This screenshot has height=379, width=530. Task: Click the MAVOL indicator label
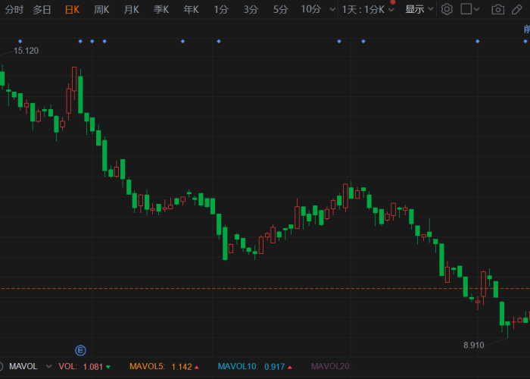23,366
